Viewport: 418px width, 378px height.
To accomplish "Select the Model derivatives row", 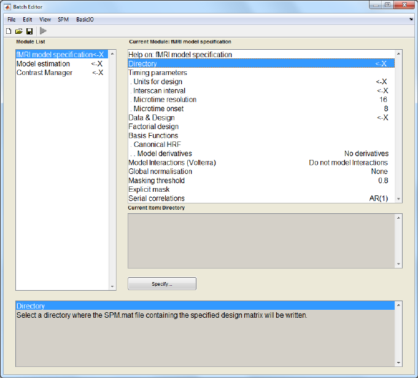I will pos(261,154).
